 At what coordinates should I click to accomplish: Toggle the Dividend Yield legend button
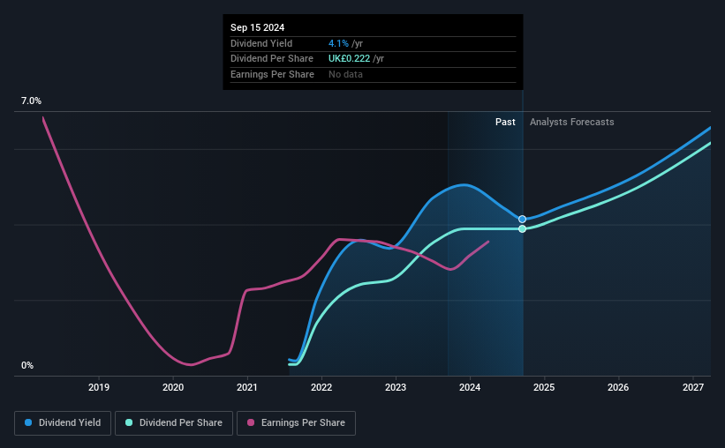63,423
